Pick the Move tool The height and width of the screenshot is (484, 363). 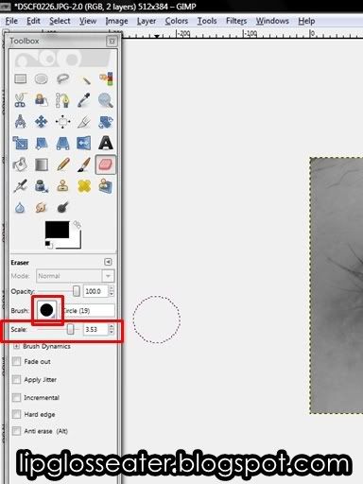point(42,122)
